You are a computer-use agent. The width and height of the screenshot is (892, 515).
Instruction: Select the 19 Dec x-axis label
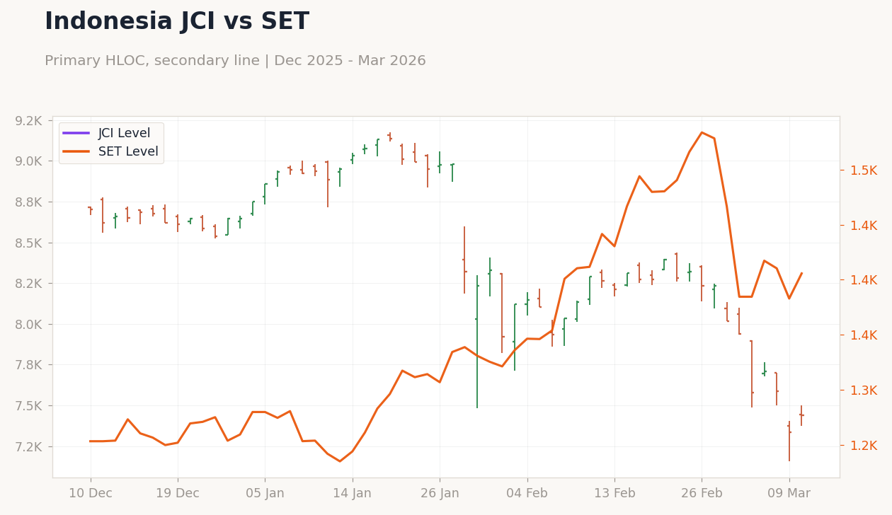pyautogui.click(x=178, y=494)
